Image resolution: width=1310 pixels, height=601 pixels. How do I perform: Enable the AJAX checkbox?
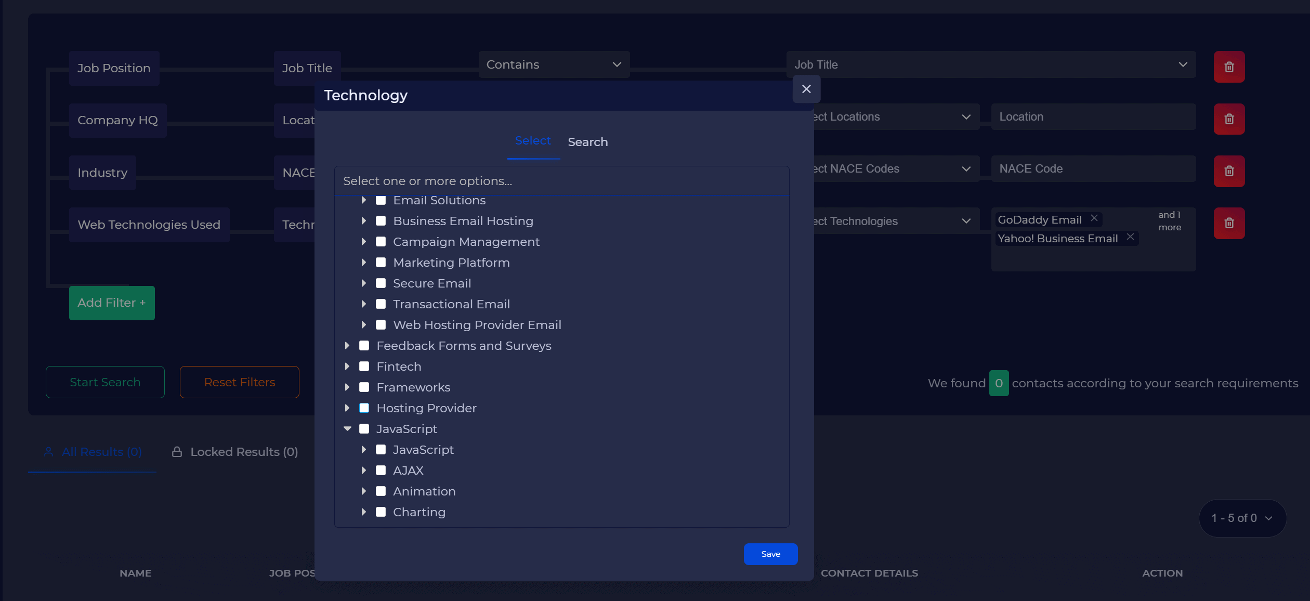point(381,471)
